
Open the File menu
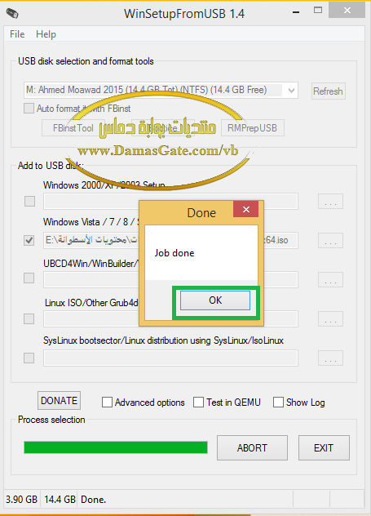pyautogui.click(x=17, y=34)
